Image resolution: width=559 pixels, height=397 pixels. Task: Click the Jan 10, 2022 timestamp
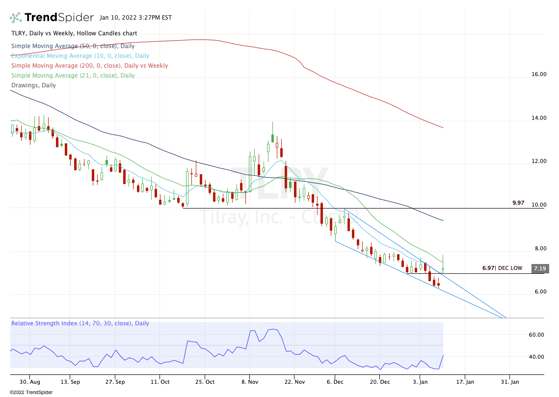pyautogui.click(x=135, y=18)
